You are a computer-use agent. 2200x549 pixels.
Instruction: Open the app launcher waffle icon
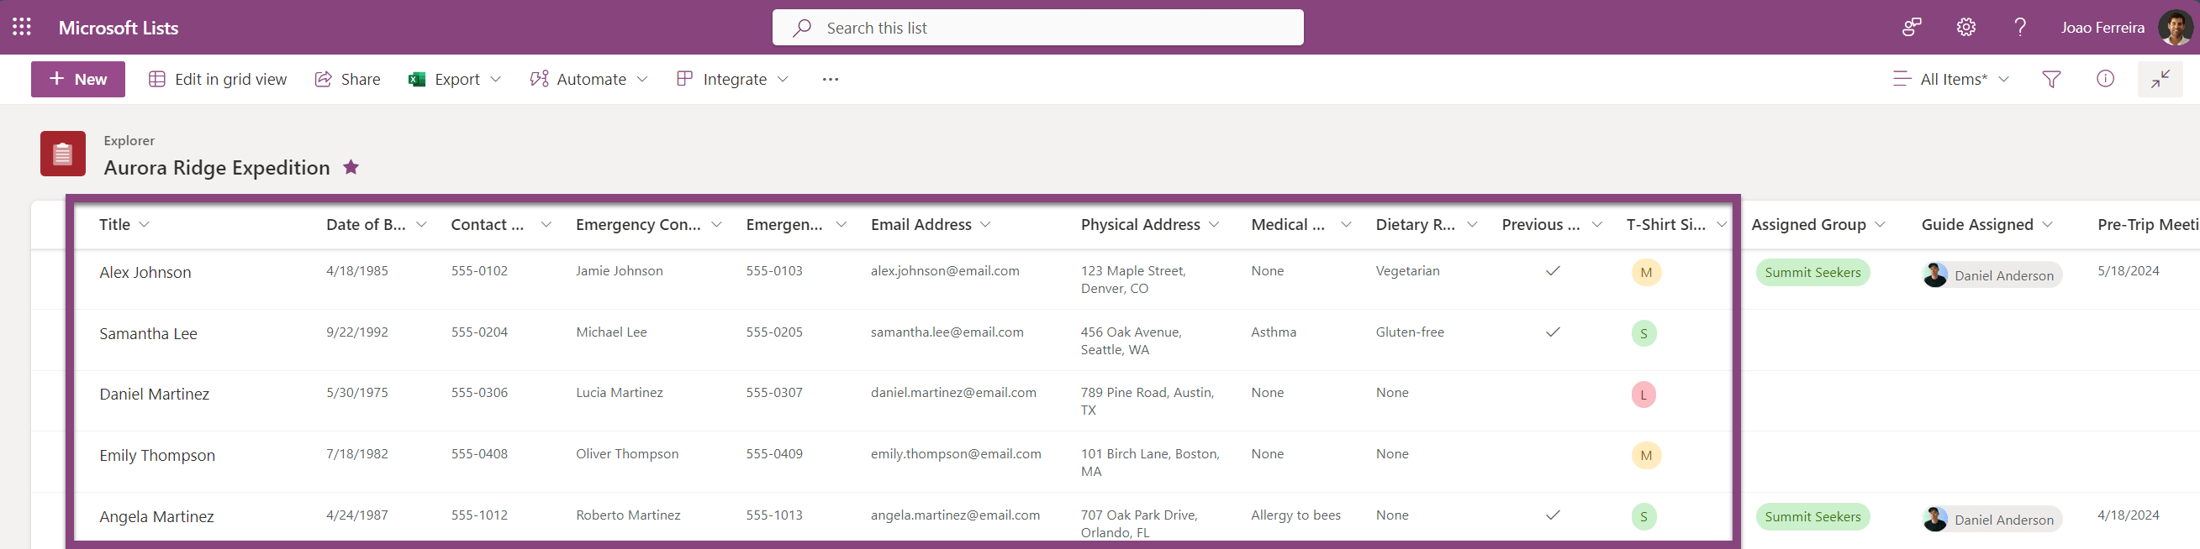pos(22,27)
